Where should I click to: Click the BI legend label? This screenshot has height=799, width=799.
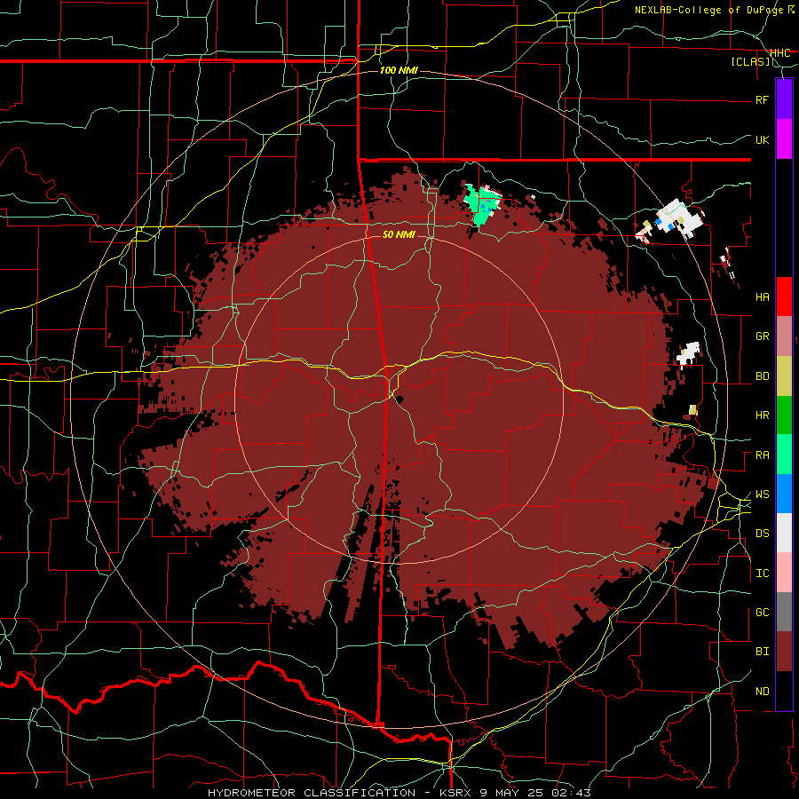click(x=762, y=652)
